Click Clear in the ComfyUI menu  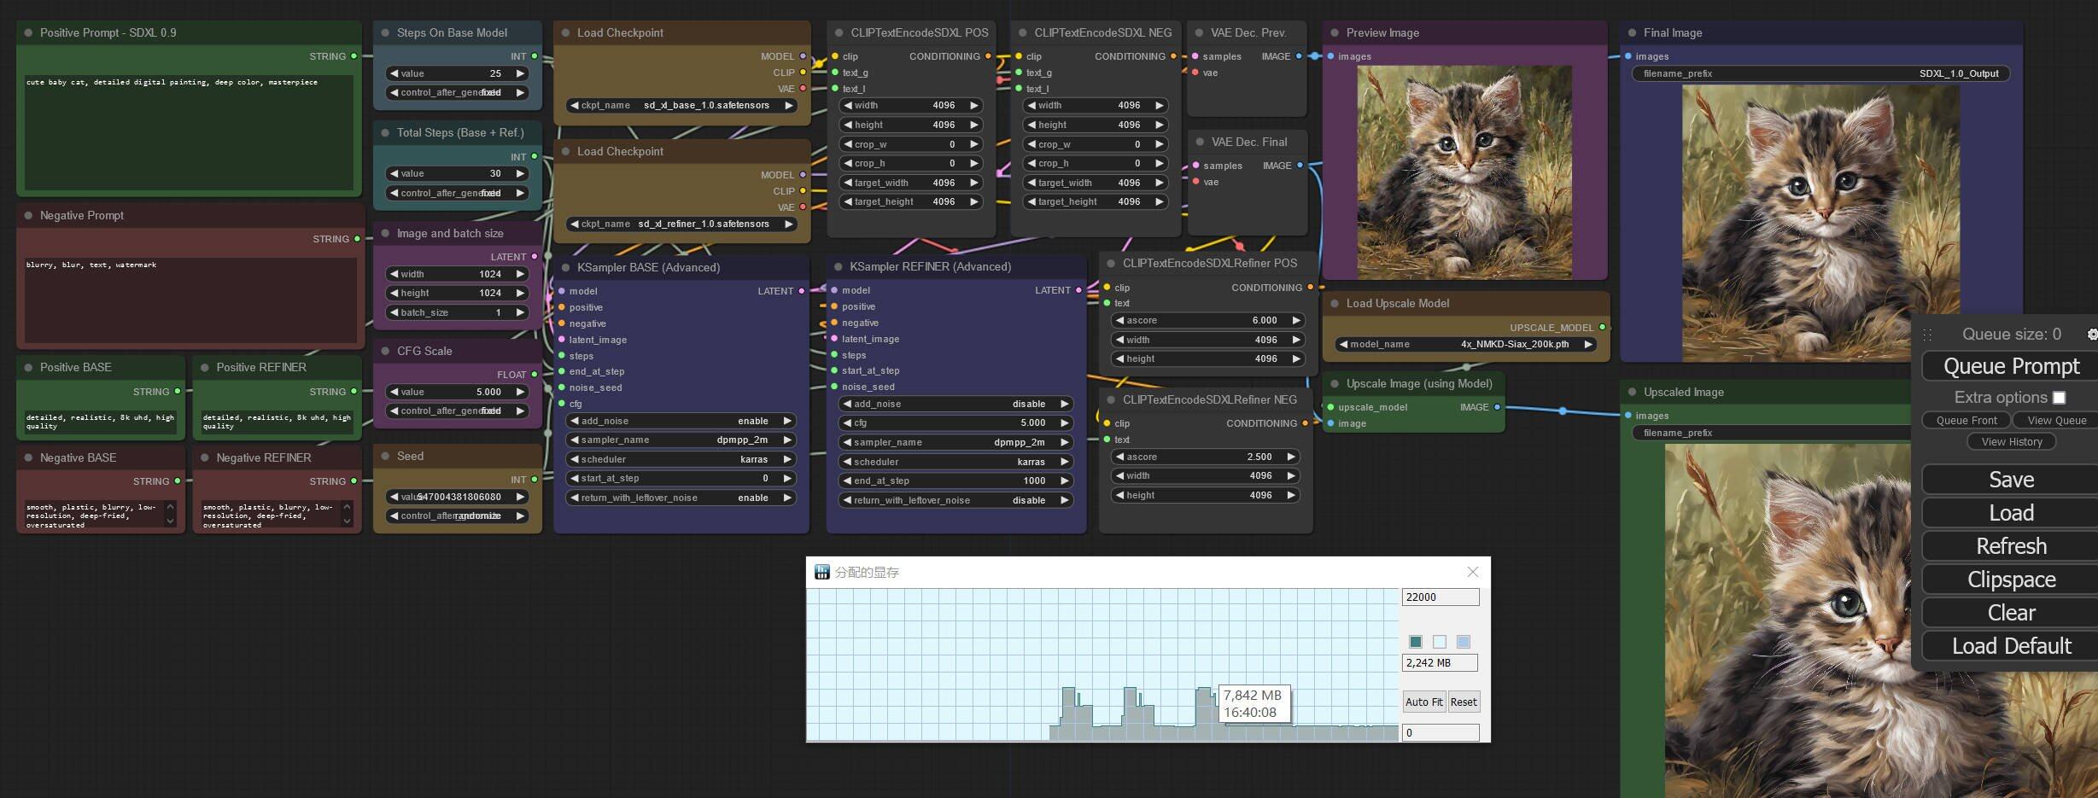point(2010,613)
